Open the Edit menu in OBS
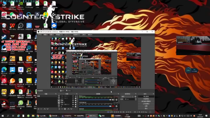This screenshot has width=210, height=118. click(x=45, y=35)
